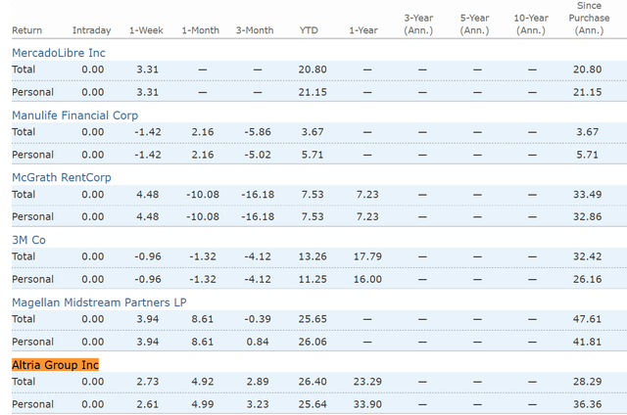Select Altria Personal YTD value 25.64
The height and width of the screenshot is (415, 627).
click(313, 404)
